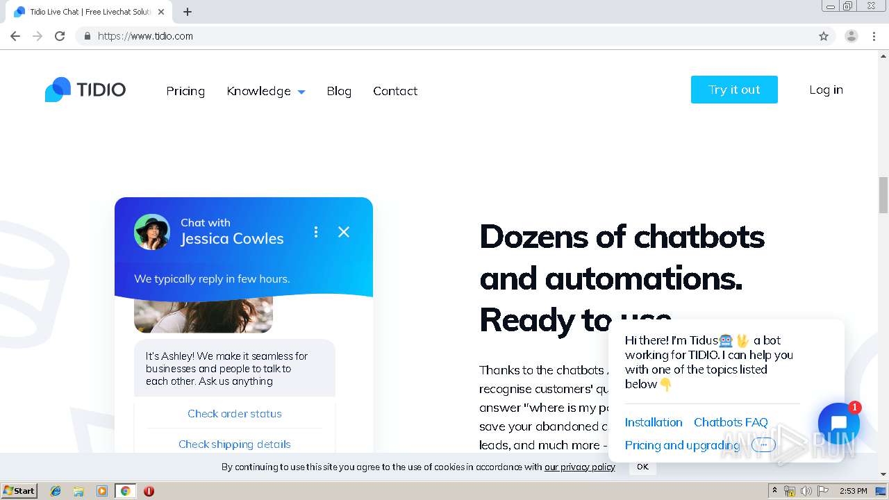889x500 pixels.
Task: View site info via padlock icon
Action: (x=87, y=36)
